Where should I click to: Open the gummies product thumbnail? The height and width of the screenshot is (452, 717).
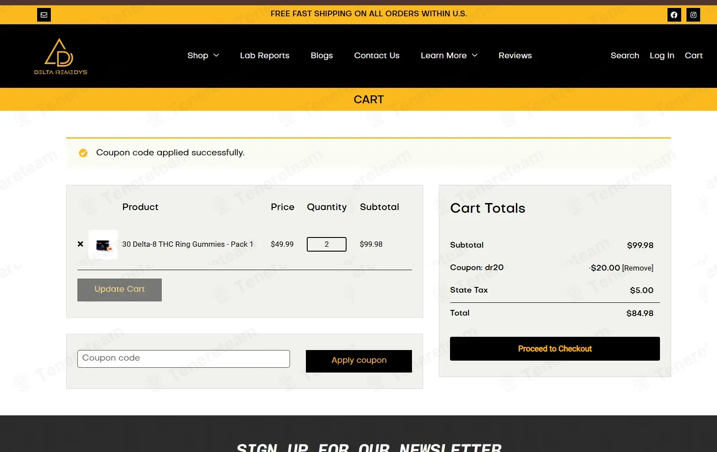(103, 244)
